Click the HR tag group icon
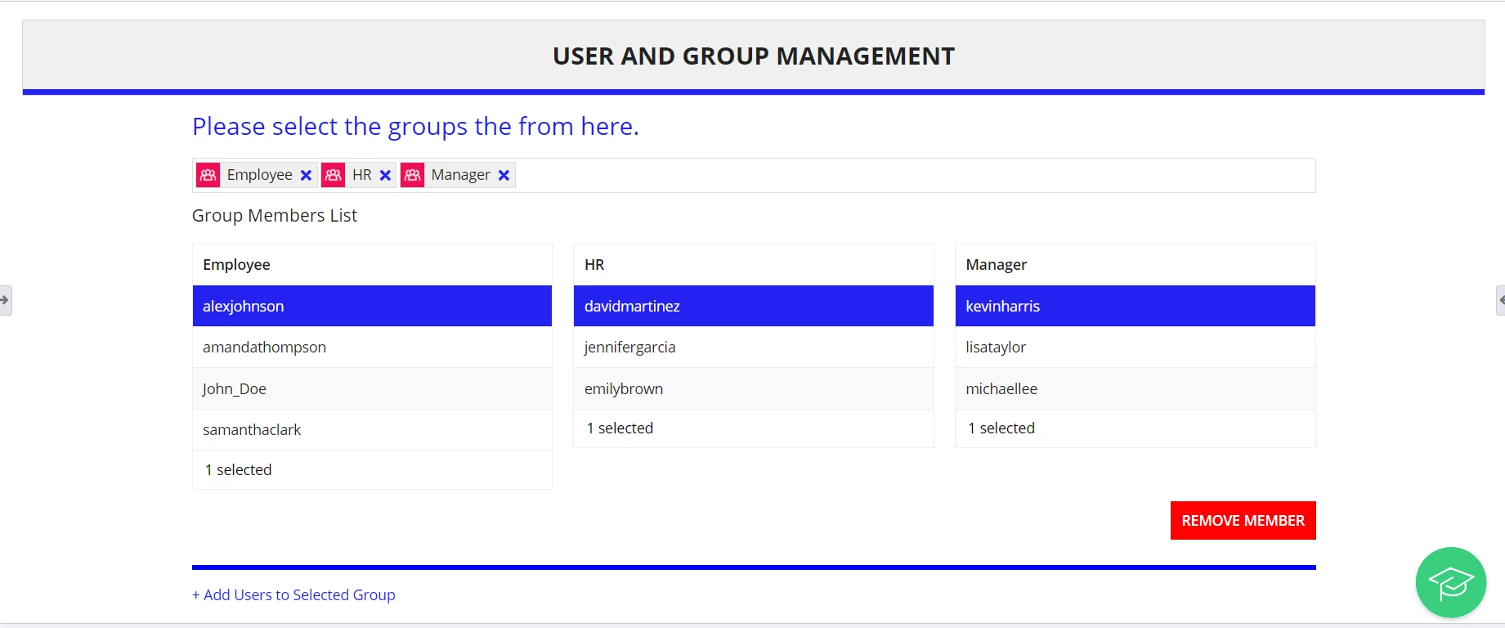Viewport: 1505px width, 628px height. pos(334,175)
